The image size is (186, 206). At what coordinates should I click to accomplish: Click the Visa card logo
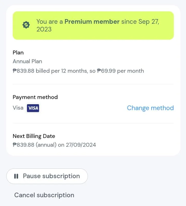pyautogui.click(x=33, y=108)
